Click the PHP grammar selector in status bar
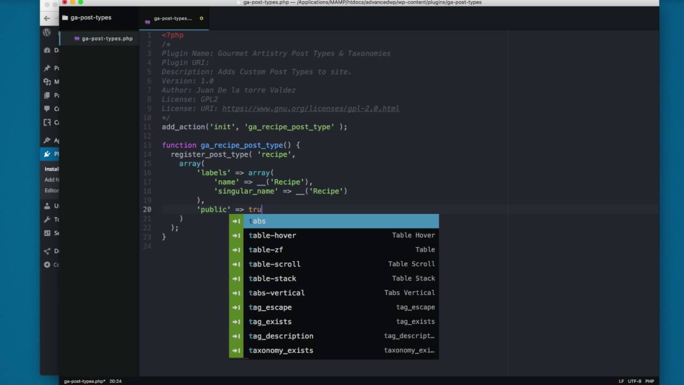Screen dimensions: 684x385 coord(649,381)
